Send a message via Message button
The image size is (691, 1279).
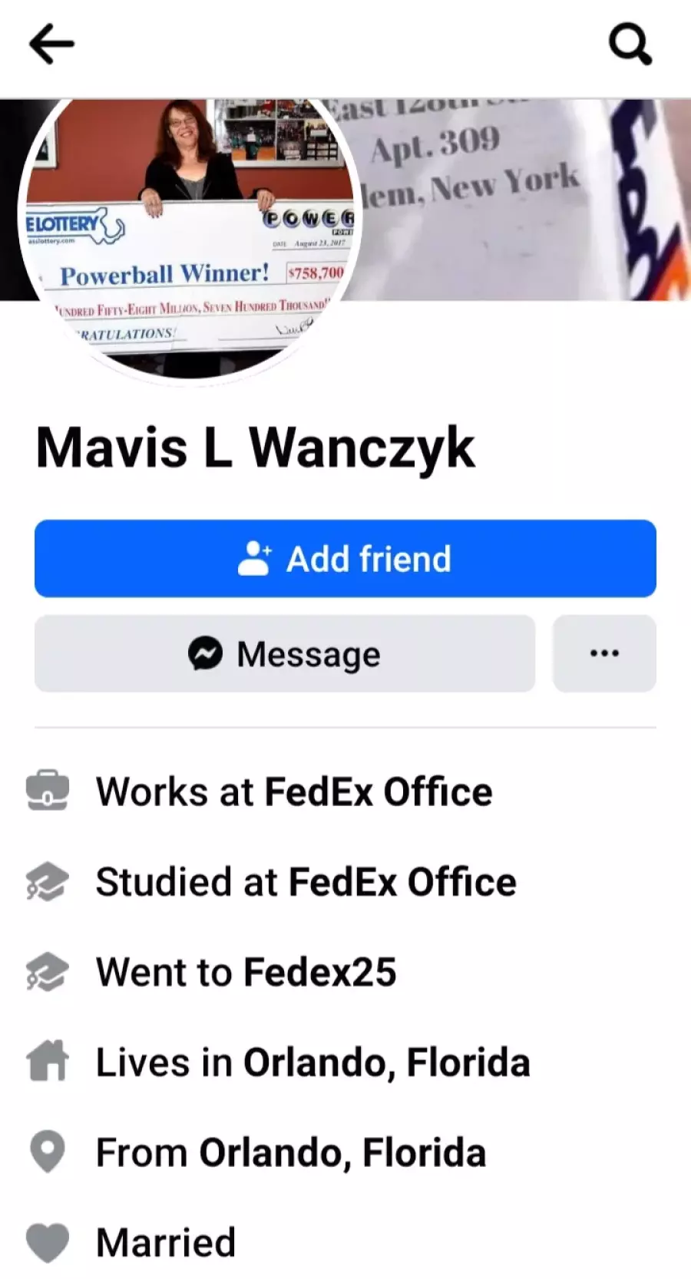[285, 654]
